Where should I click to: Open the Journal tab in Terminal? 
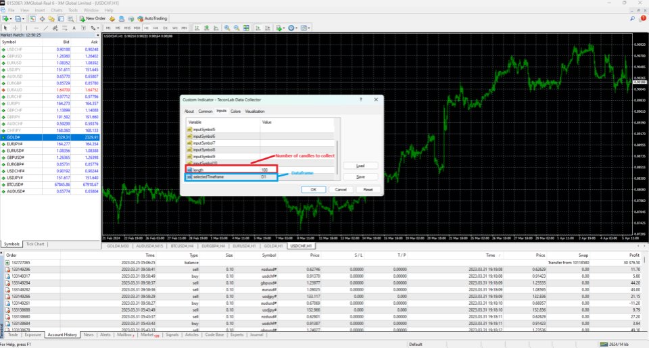[257, 334]
